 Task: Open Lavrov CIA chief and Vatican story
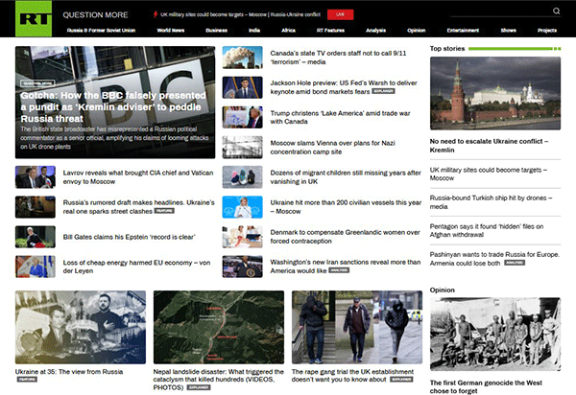[x=138, y=177]
